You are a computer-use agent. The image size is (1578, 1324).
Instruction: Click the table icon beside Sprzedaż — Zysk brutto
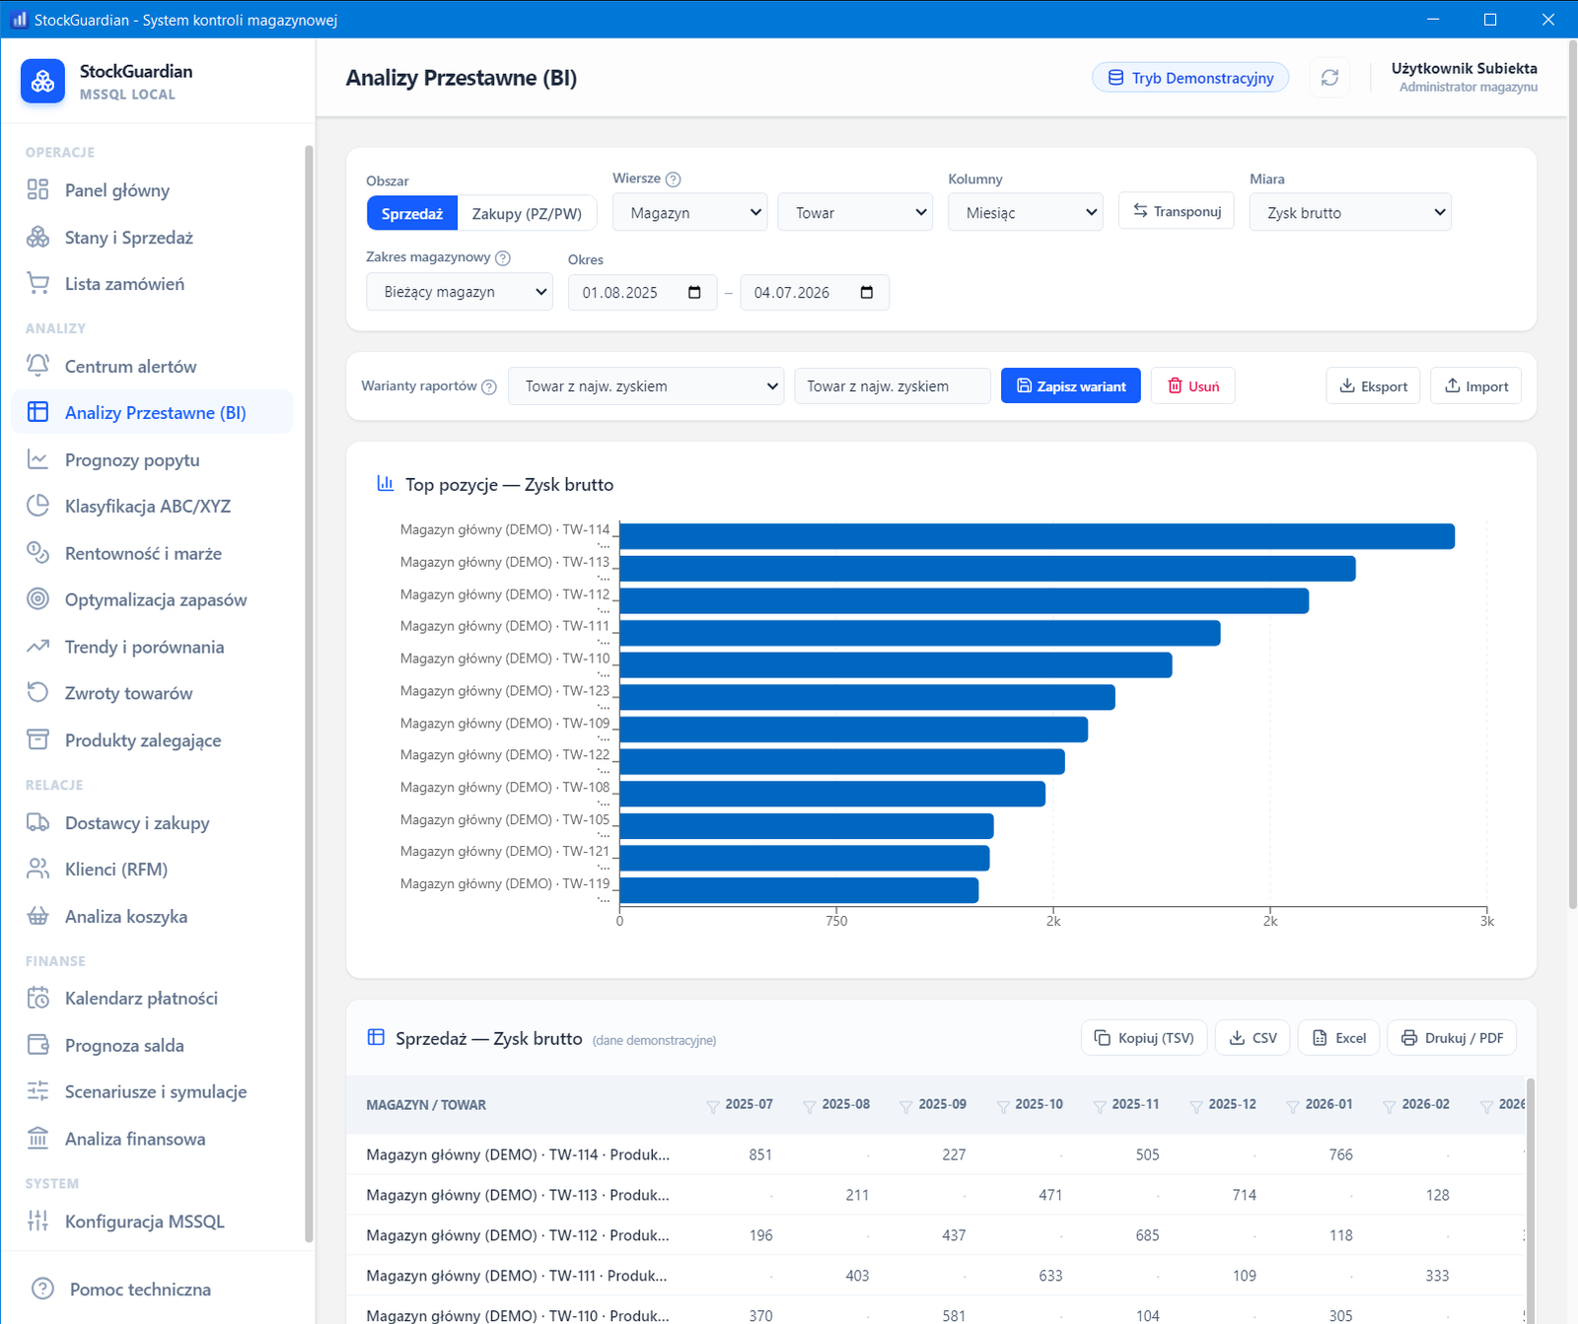coord(376,1037)
